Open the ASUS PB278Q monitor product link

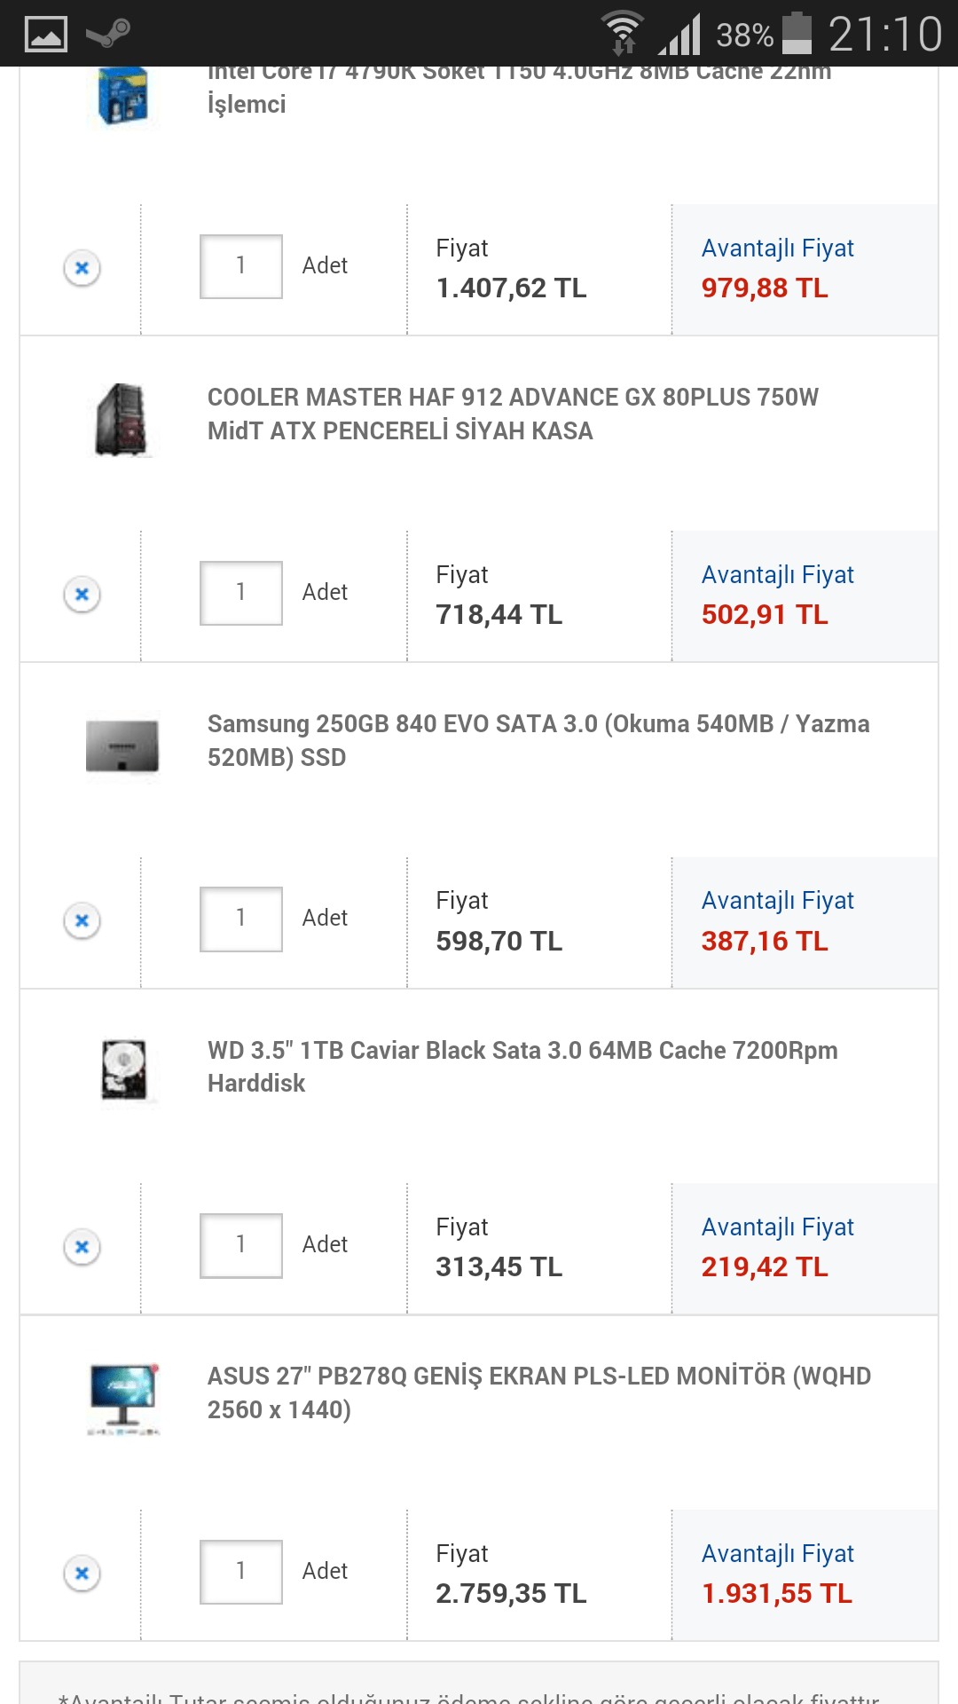tap(538, 1392)
